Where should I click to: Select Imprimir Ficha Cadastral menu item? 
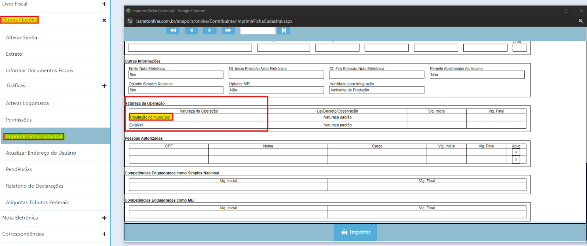[x=34, y=136]
